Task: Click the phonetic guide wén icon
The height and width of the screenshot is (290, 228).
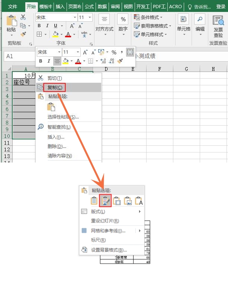Action: tap(84, 34)
